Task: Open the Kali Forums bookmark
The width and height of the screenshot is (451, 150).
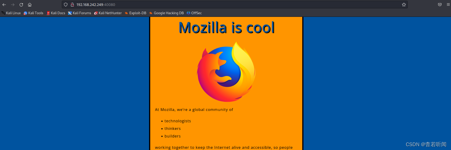Action: [80, 13]
